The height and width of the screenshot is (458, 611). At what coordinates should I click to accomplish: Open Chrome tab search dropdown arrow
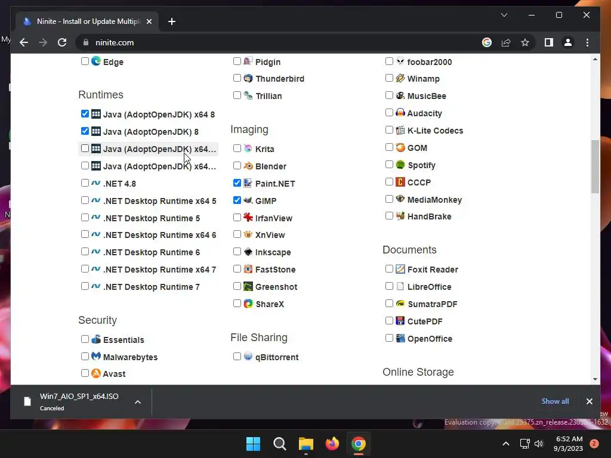[x=504, y=15]
